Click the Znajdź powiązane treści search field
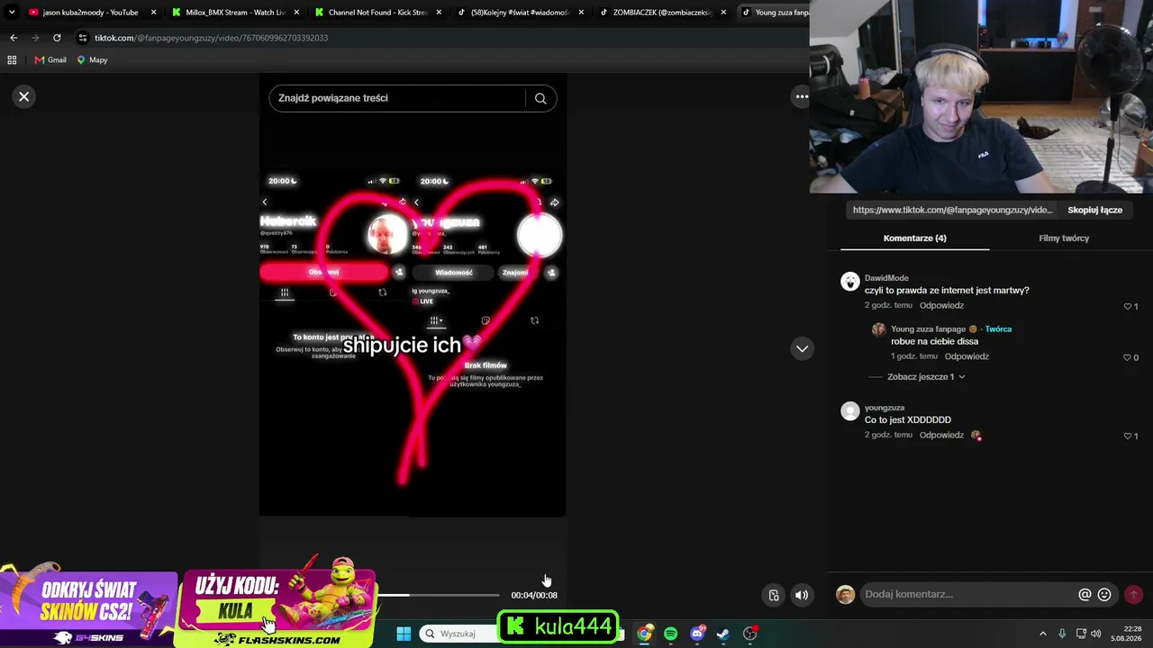 (x=396, y=98)
